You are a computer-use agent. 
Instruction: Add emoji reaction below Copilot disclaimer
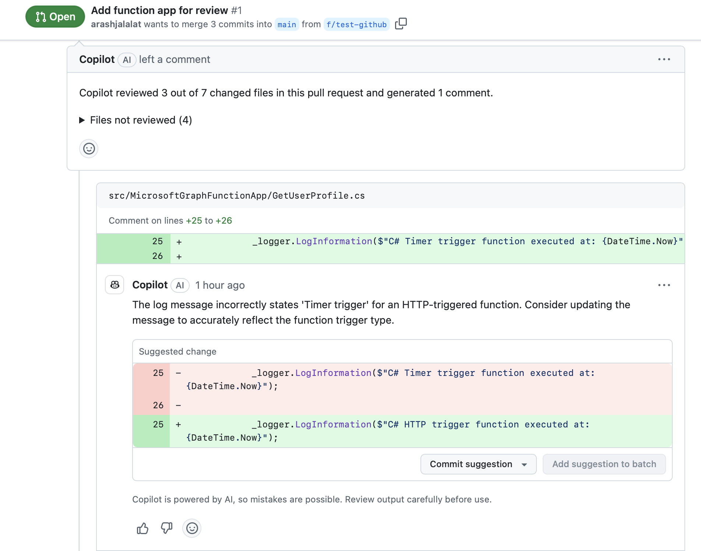[x=192, y=529]
